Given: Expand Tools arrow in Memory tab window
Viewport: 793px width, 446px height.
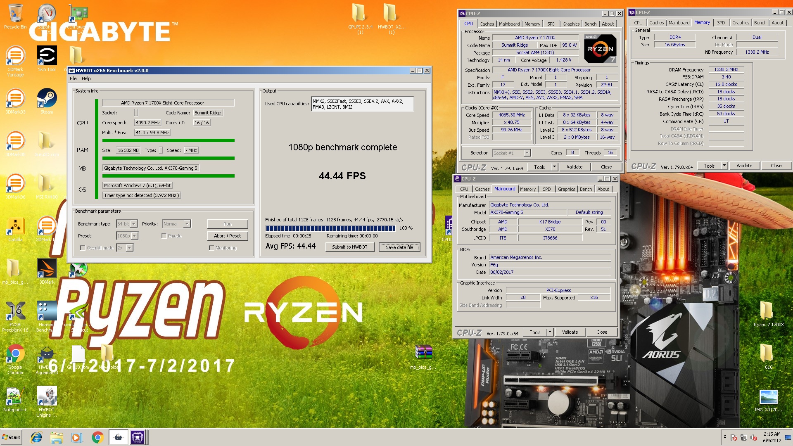Looking at the screenshot, I should 724,166.
